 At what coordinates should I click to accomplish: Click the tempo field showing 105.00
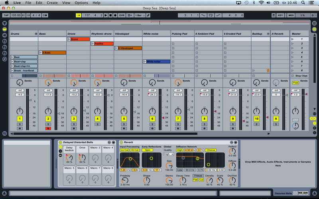coord(16,15)
